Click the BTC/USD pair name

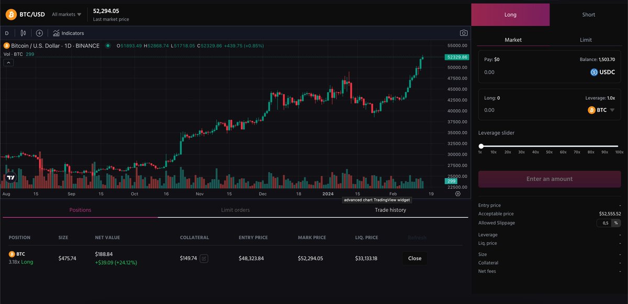32,15
